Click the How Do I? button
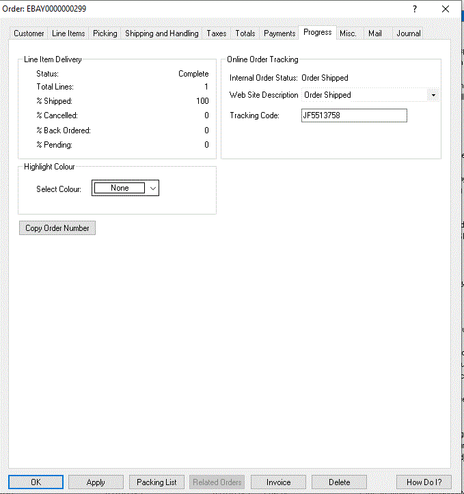 (424, 482)
